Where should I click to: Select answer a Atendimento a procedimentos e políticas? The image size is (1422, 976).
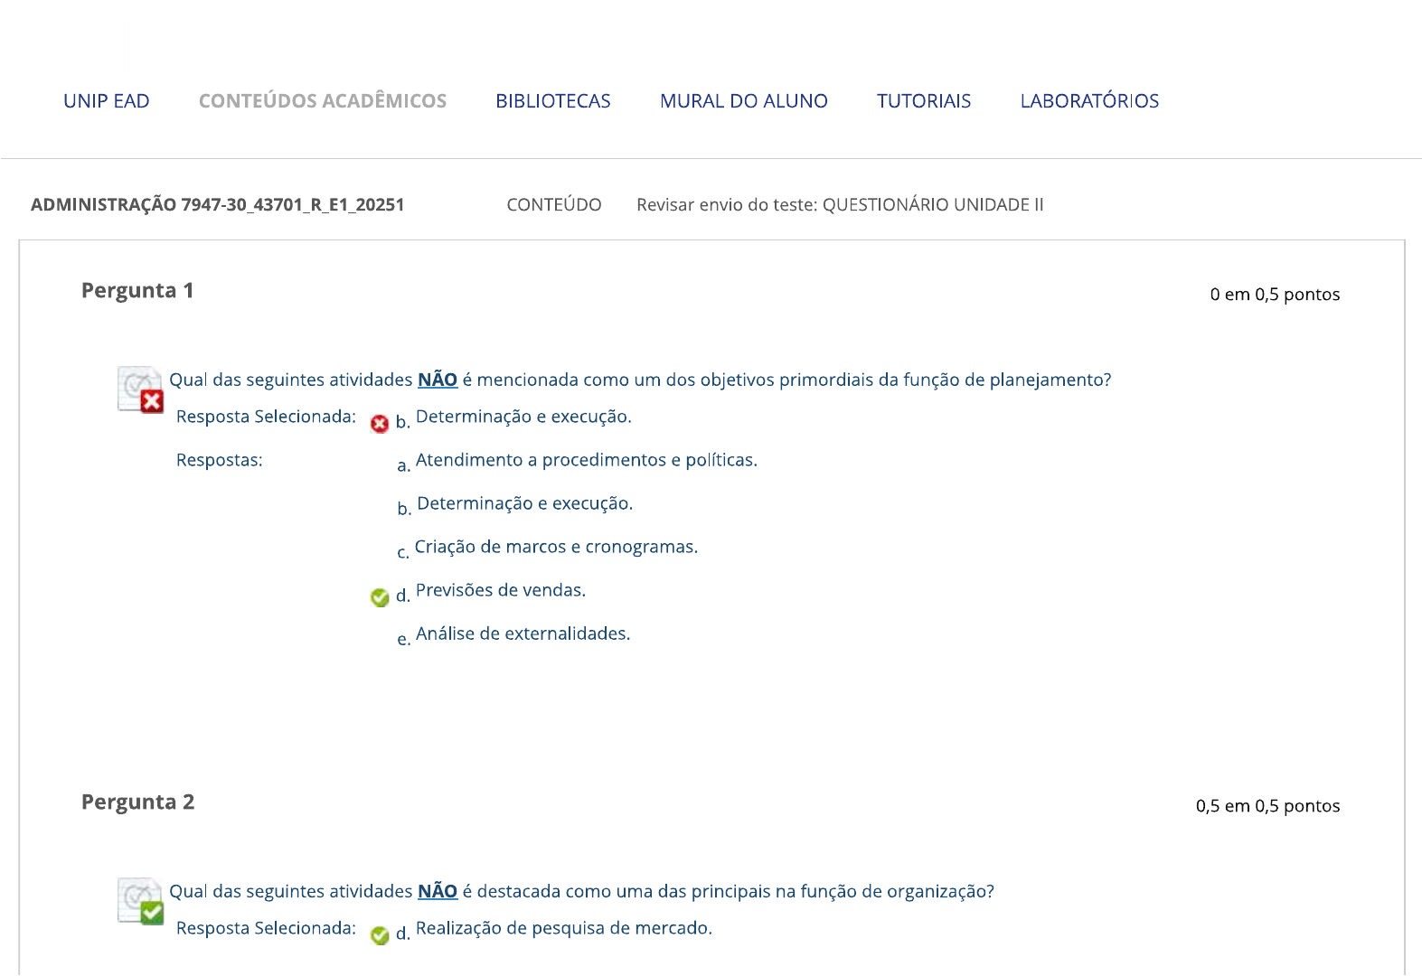coord(587,460)
